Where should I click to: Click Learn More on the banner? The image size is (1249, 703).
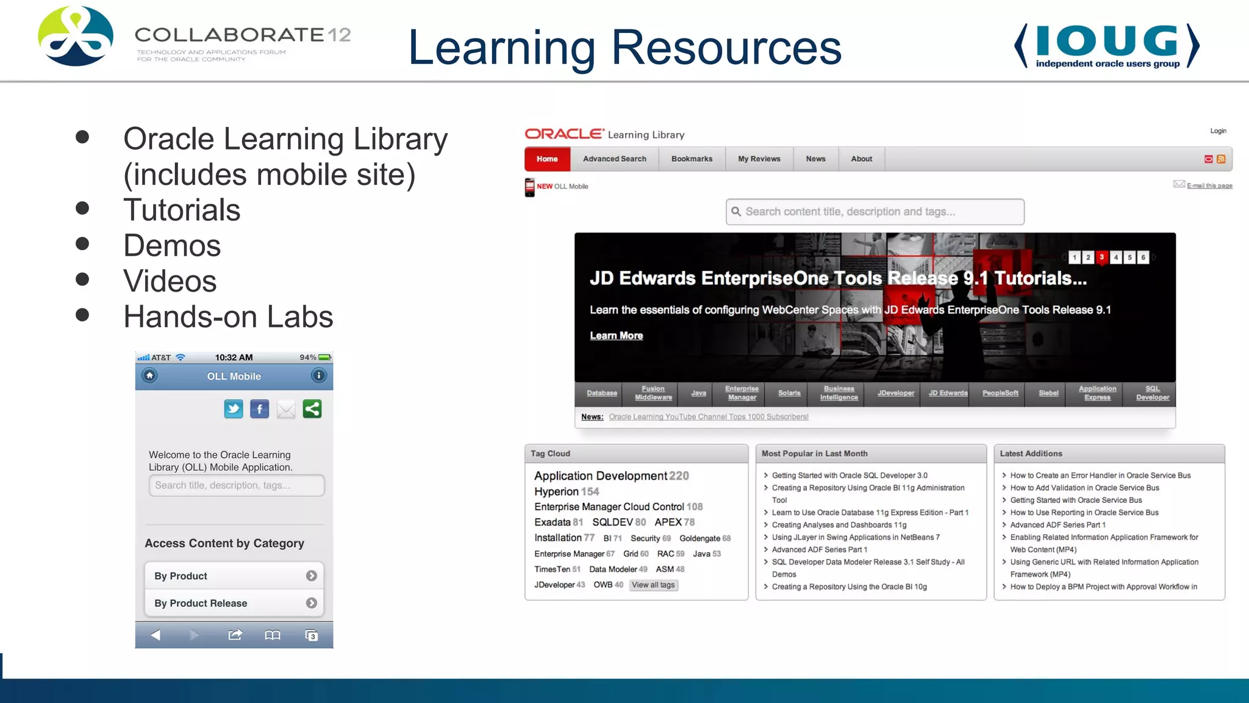[616, 336]
